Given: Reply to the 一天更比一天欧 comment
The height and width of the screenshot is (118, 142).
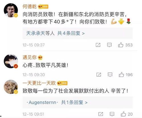Looking at the screenshot, I should click(112, 114).
